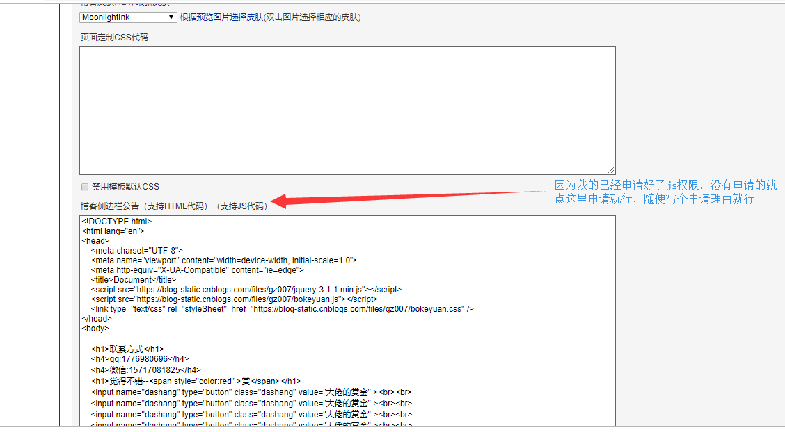Click the '页面定制CSS代码' label

click(114, 38)
